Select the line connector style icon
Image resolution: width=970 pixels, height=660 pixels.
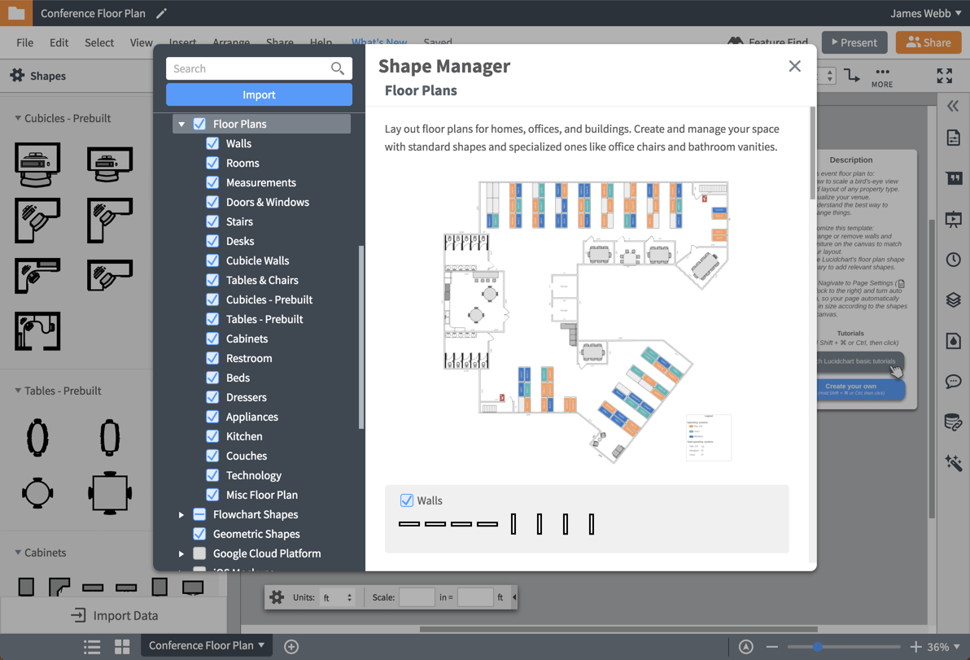(x=852, y=76)
